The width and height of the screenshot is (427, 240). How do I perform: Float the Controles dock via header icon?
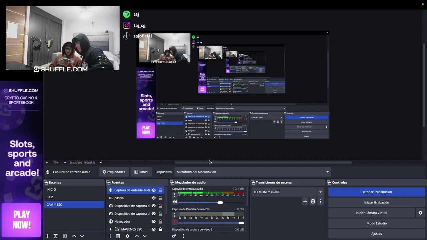point(329,182)
